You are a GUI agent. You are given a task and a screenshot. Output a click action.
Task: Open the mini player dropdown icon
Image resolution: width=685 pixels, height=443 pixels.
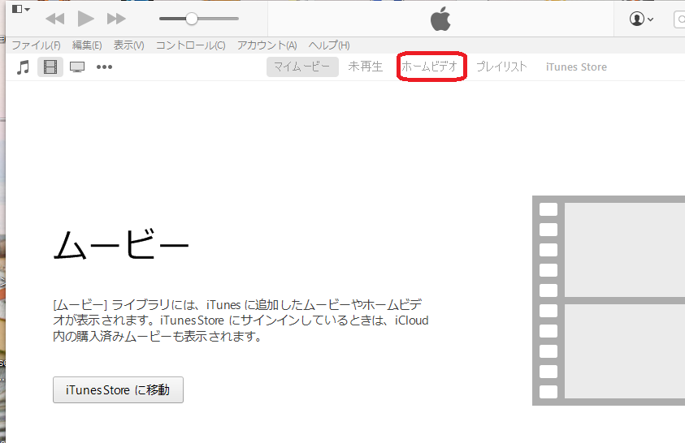[20, 9]
